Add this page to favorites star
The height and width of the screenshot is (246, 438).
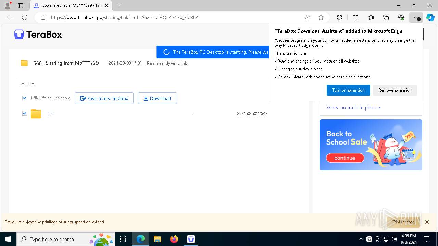point(321,17)
